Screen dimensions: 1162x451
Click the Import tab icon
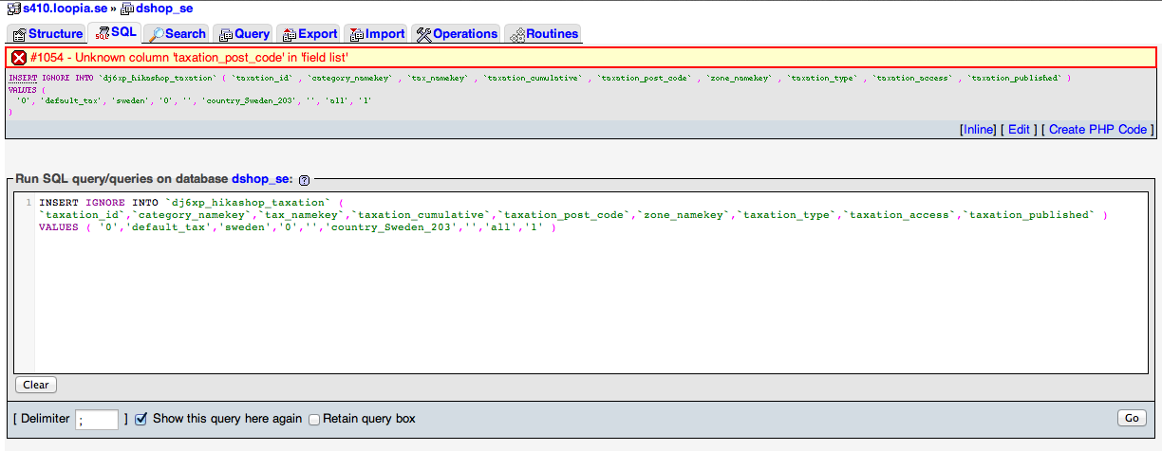tap(356, 34)
